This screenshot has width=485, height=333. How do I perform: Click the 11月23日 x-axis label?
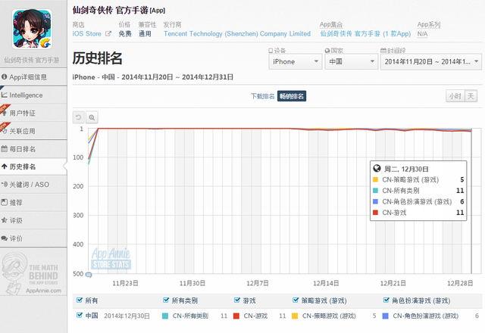(125, 283)
